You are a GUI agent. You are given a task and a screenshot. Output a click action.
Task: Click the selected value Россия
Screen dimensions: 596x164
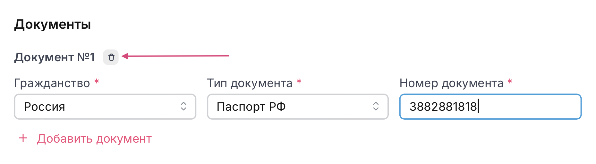pos(45,107)
